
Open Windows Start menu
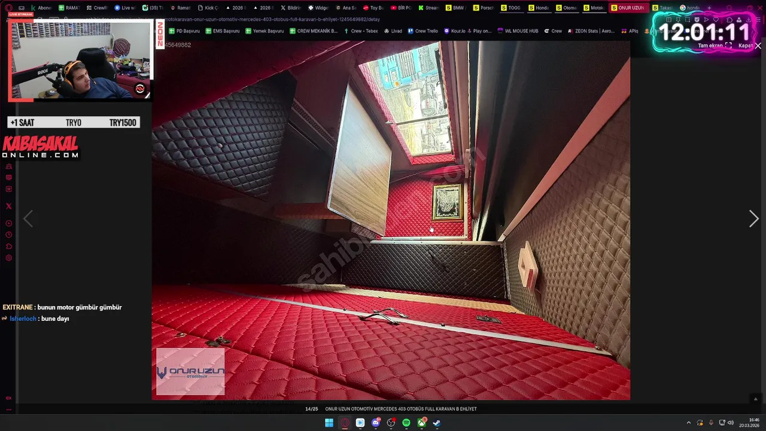tap(329, 423)
